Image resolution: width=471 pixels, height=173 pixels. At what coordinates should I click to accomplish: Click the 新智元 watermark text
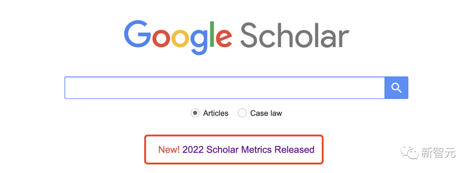tap(438, 153)
